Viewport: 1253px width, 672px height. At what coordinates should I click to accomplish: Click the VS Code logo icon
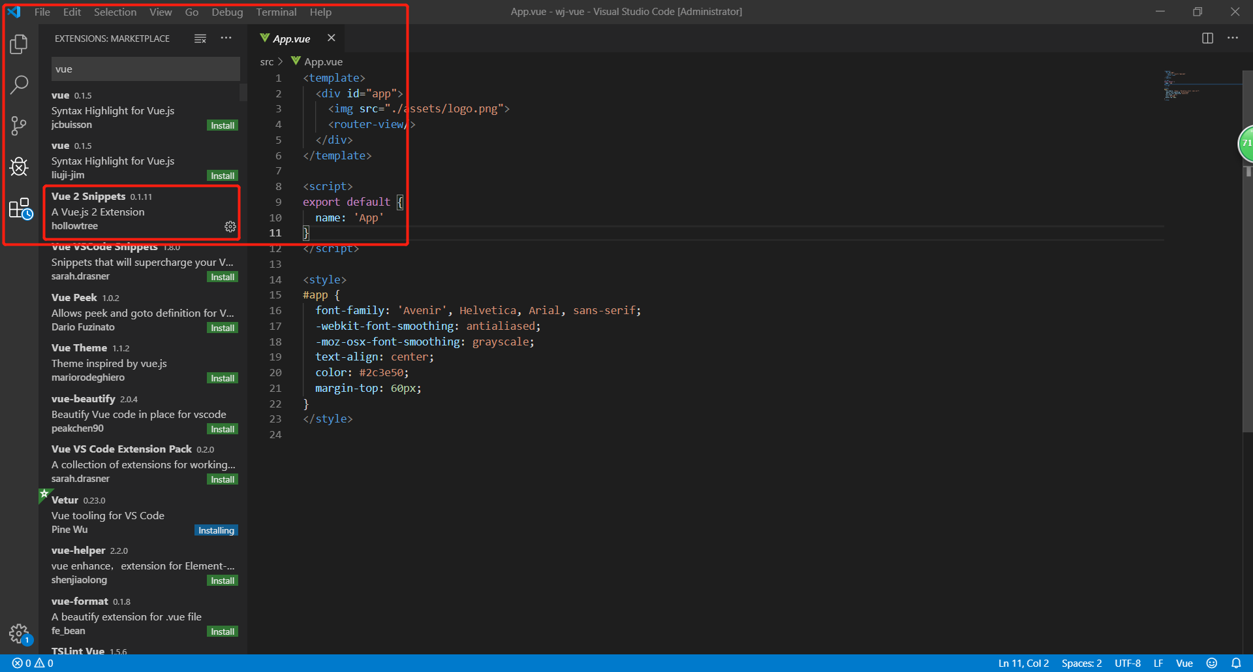(x=14, y=12)
